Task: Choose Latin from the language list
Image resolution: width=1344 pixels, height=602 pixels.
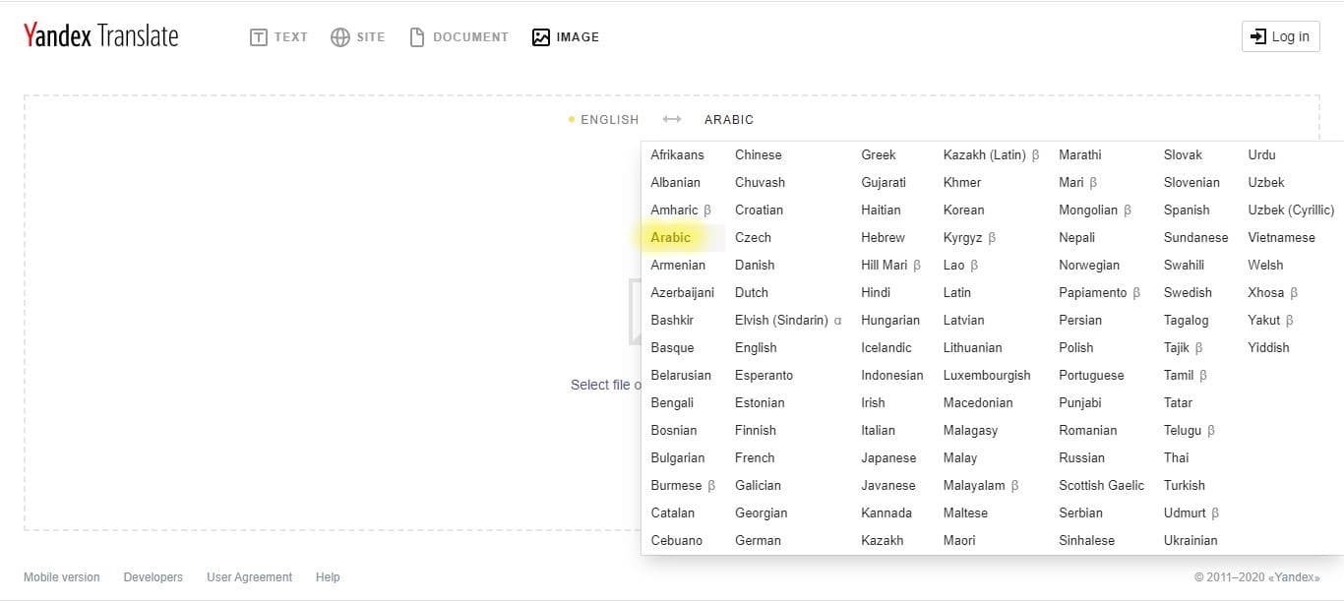Action: [x=957, y=292]
